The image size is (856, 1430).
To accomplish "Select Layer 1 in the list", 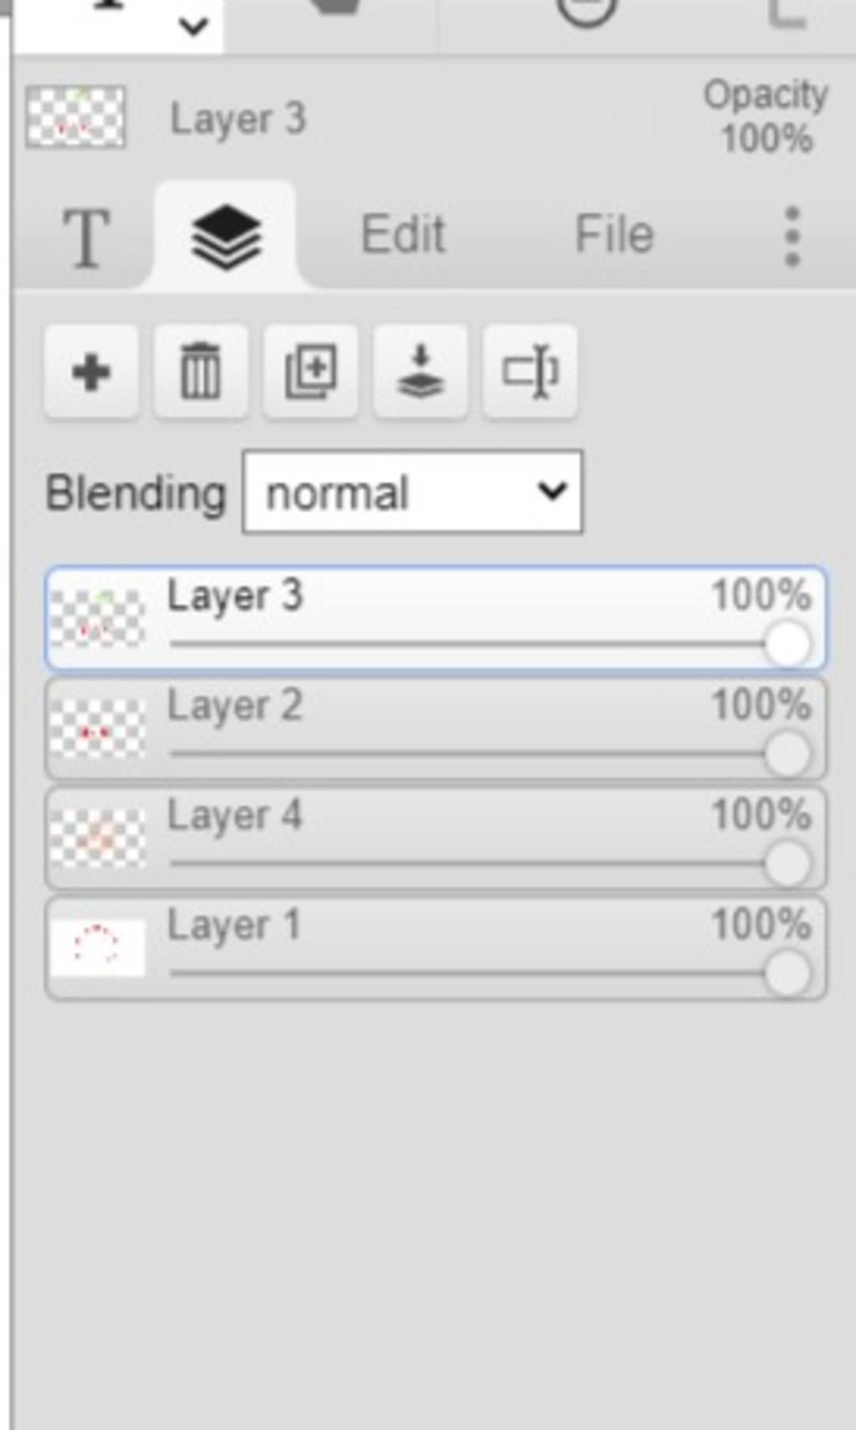I will pos(436,948).
